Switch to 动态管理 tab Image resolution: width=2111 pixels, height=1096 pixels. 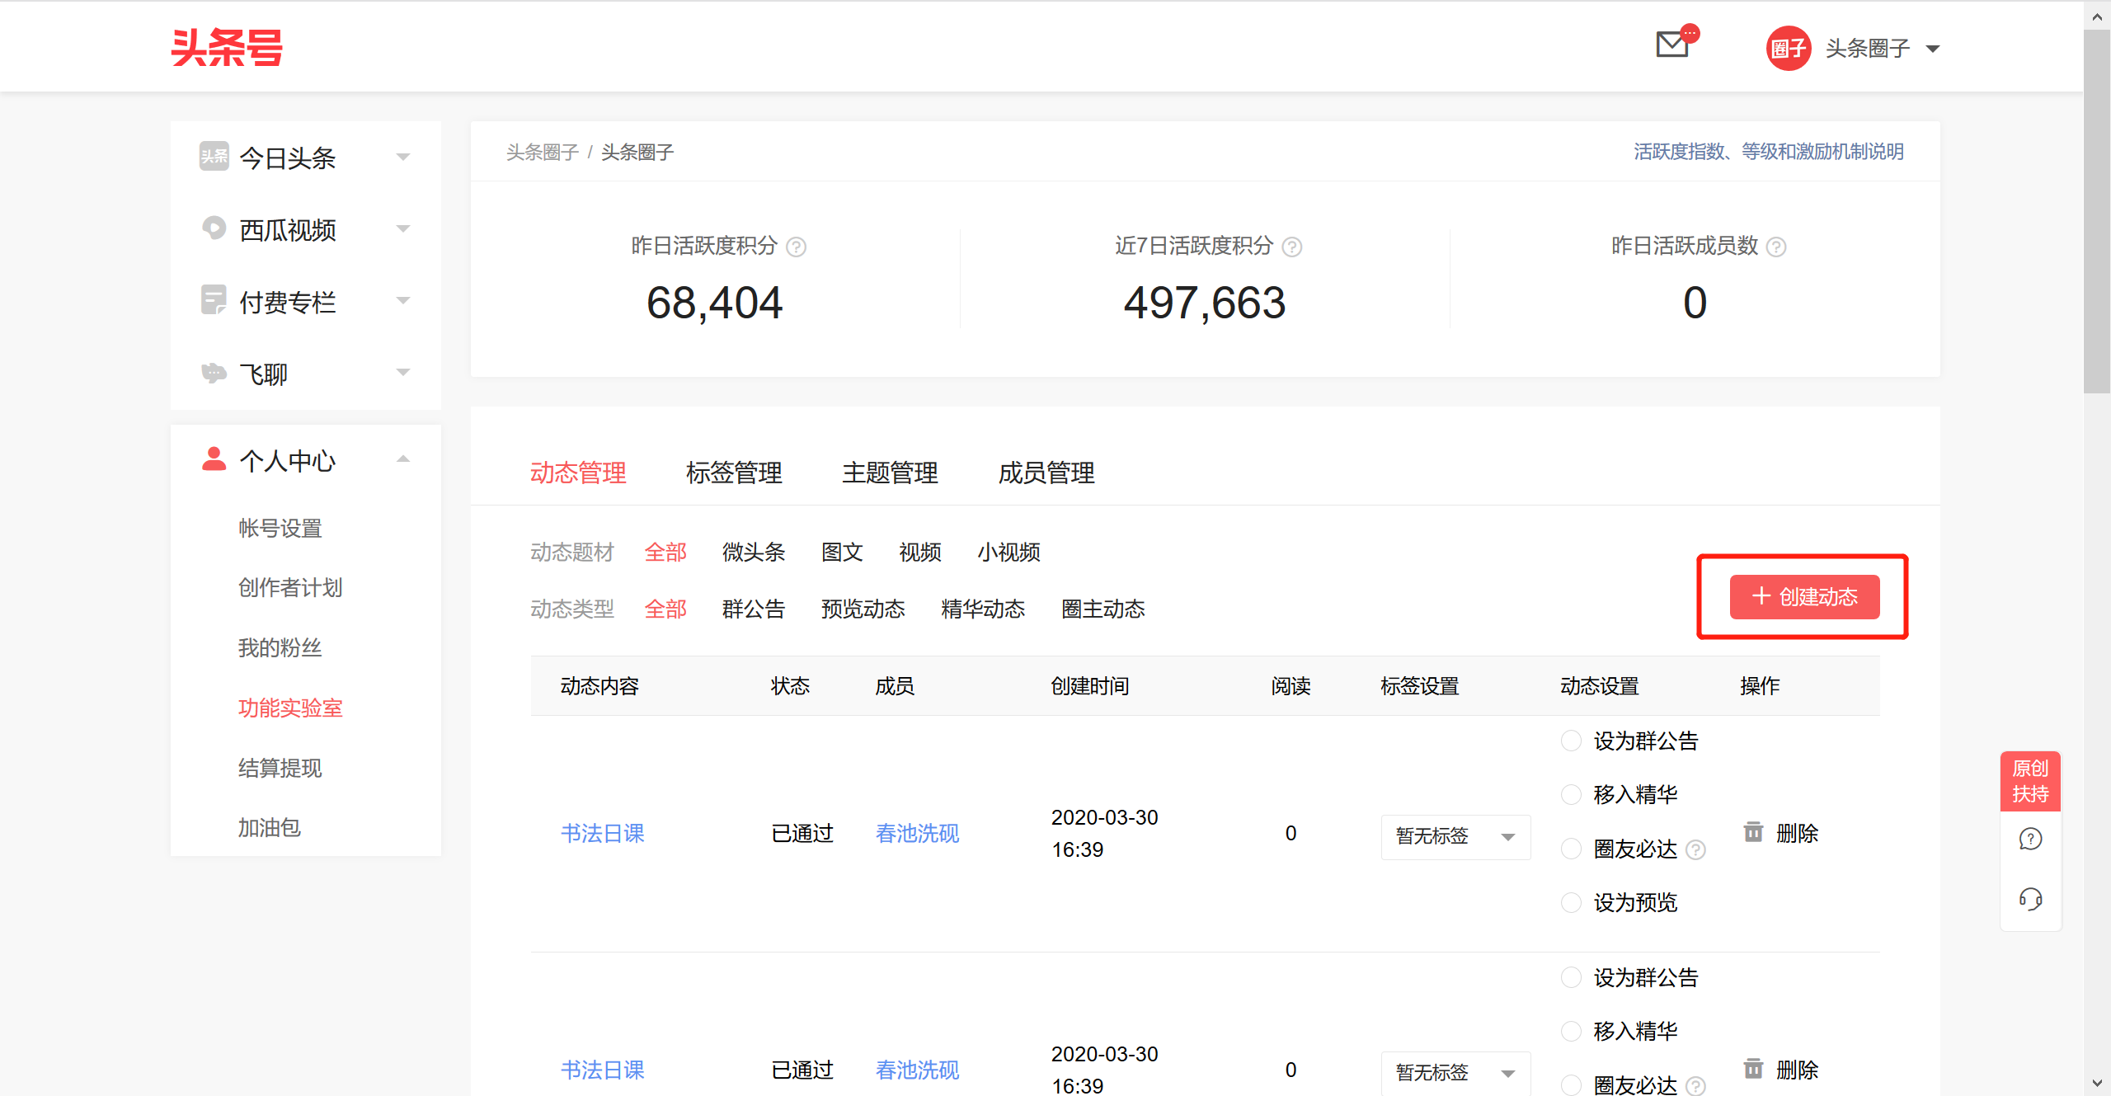[x=578, y=473]
